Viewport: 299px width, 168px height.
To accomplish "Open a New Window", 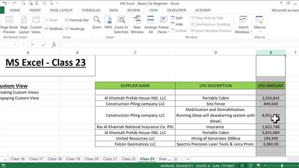I will (137, 25).
